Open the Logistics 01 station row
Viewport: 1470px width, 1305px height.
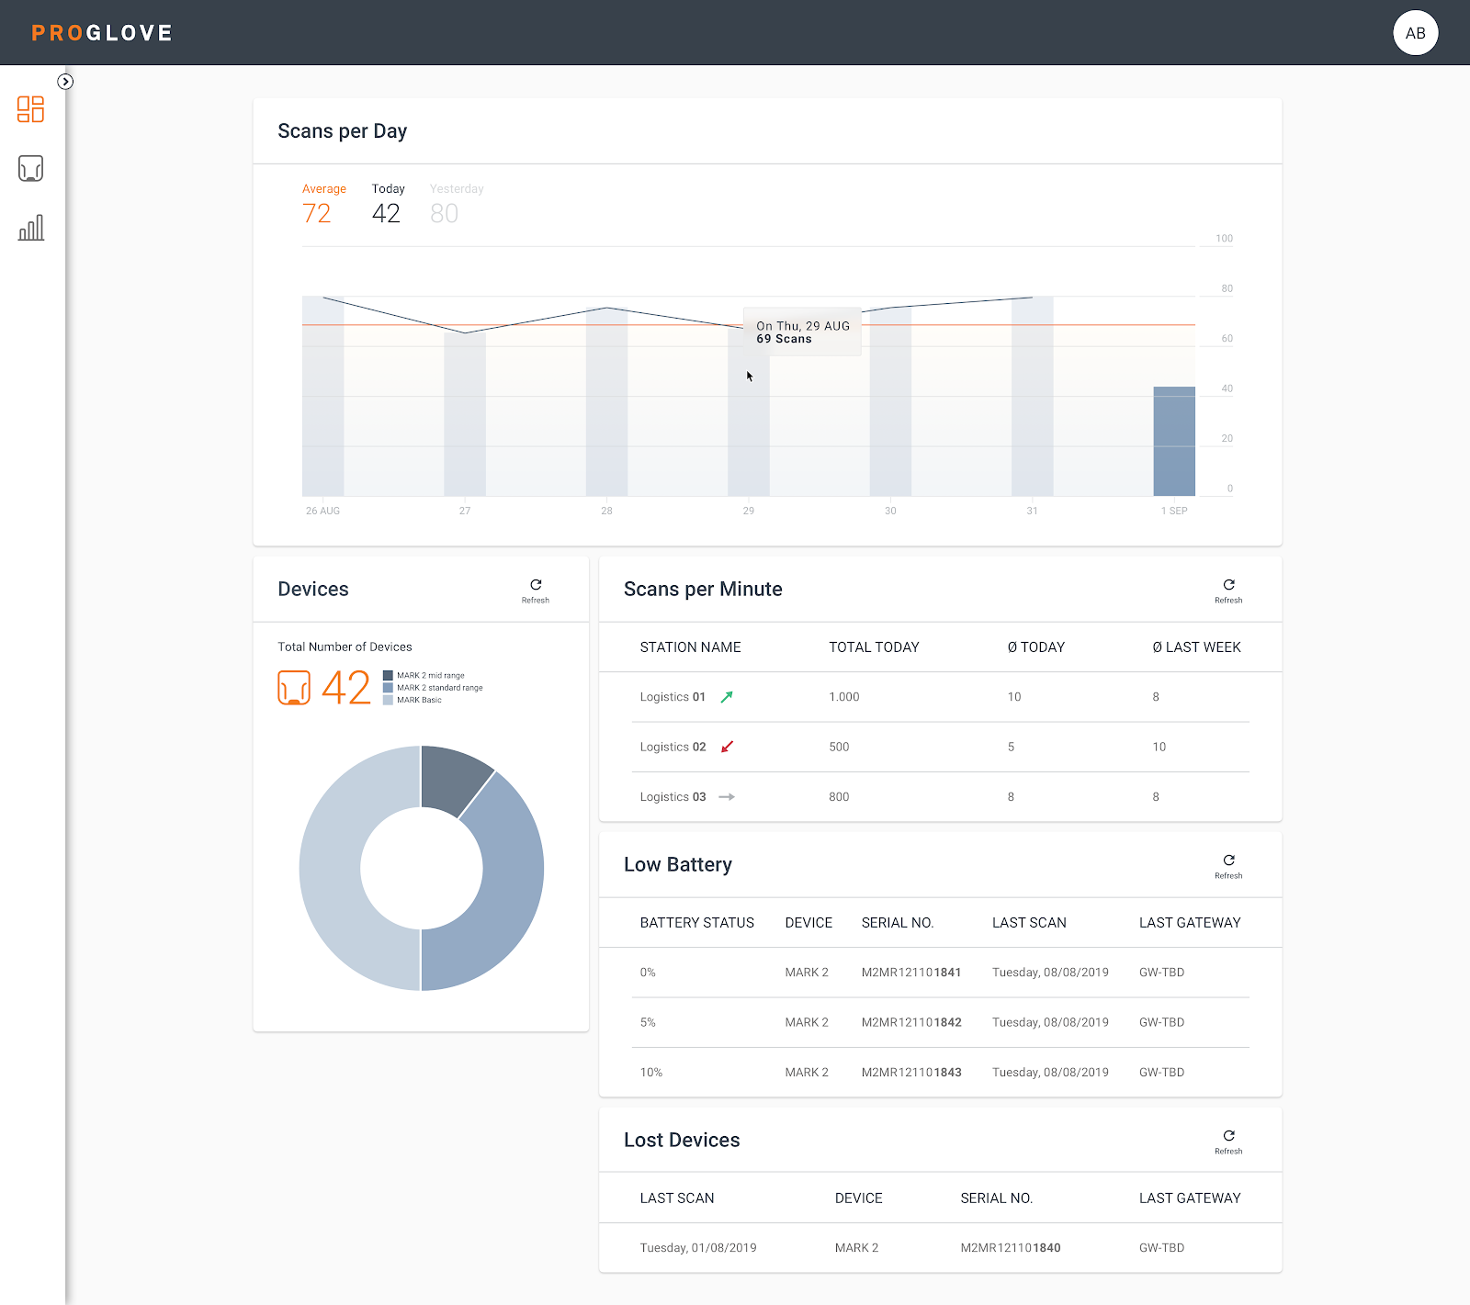point(673,697)
